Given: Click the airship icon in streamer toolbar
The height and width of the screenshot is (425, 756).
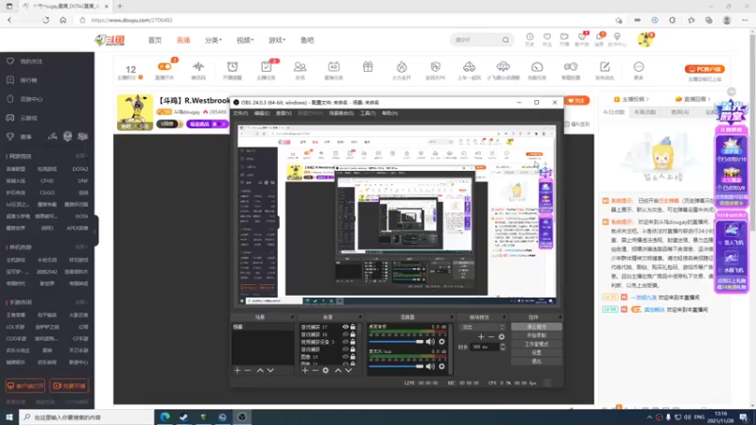Looking at the screenshot, I should tap(503, 66).
